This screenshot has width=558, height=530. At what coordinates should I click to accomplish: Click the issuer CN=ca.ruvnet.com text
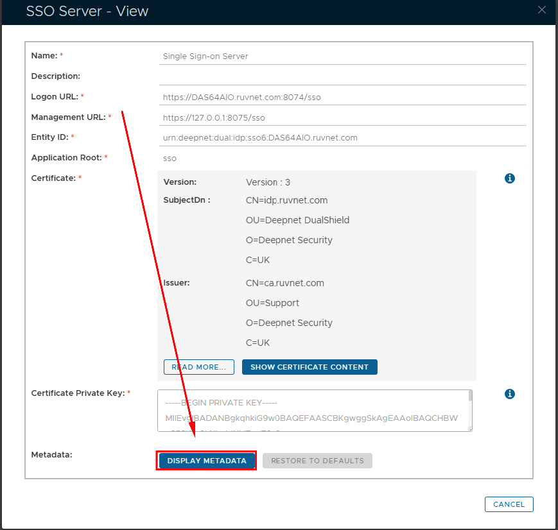pyautogui.click(x=284, y=283)
